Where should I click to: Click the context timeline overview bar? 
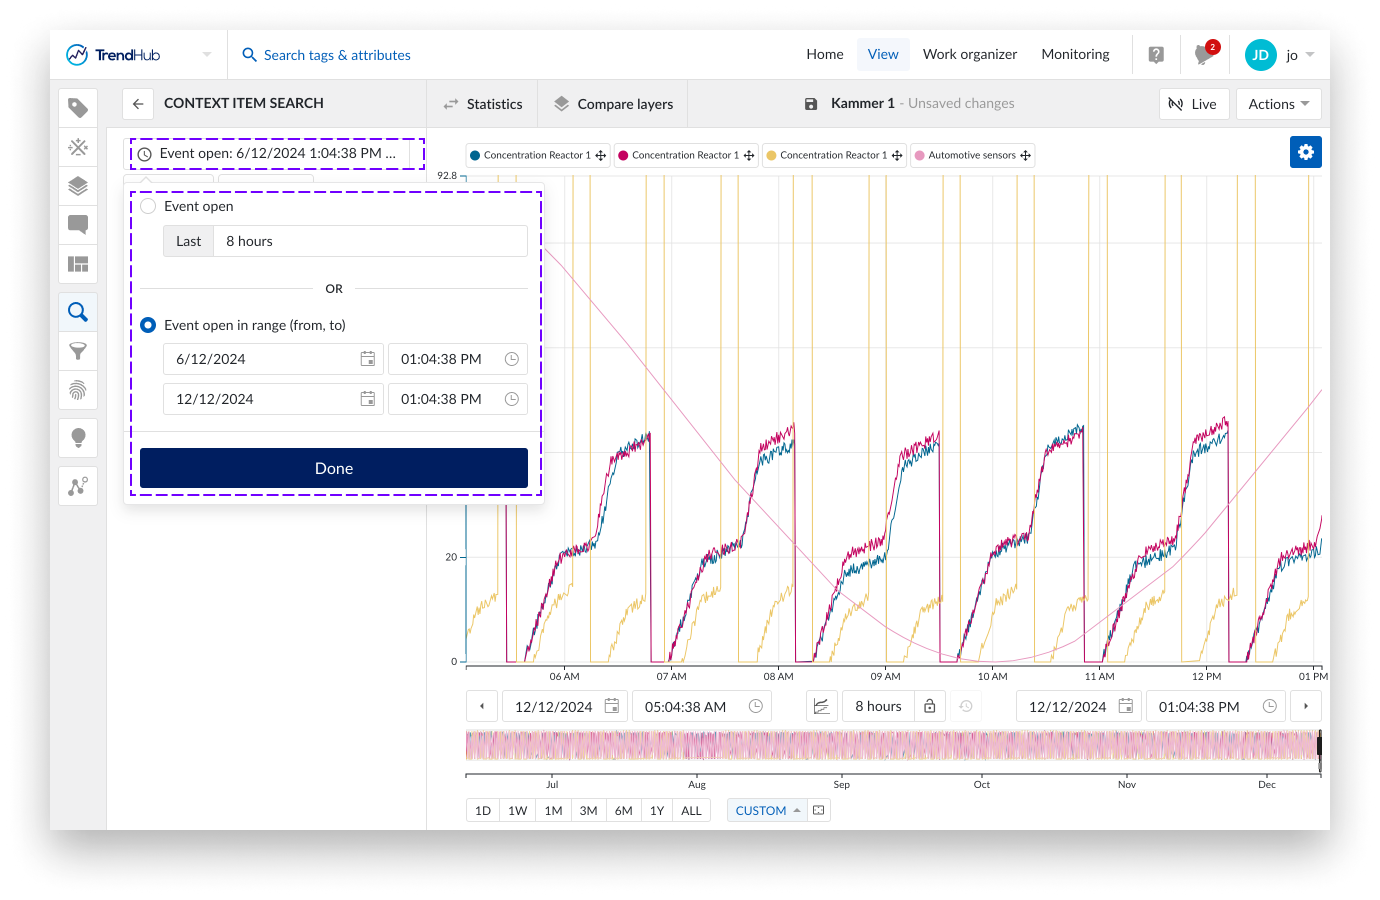tap(892, 745)
